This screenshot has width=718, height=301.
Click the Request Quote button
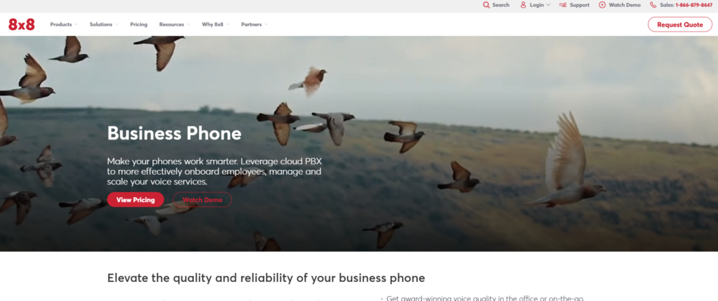pyautogui.click(x=680, y=25)
